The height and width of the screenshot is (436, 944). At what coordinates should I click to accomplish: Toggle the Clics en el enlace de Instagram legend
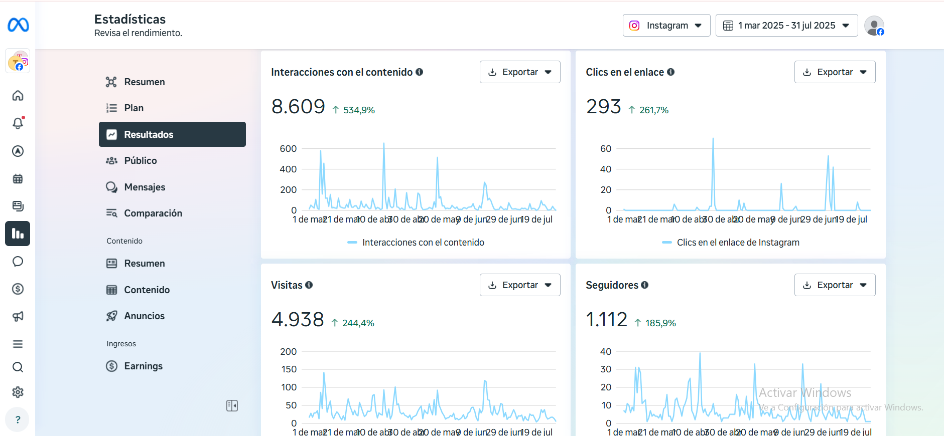pyautogui.click(x=731, y=243)
